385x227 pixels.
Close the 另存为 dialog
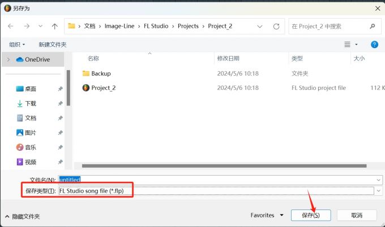pyautogui.click(x=378, y=8)
